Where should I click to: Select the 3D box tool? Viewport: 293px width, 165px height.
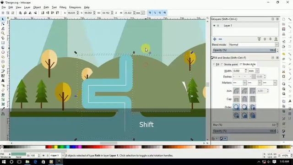click(x=3, y=48)
